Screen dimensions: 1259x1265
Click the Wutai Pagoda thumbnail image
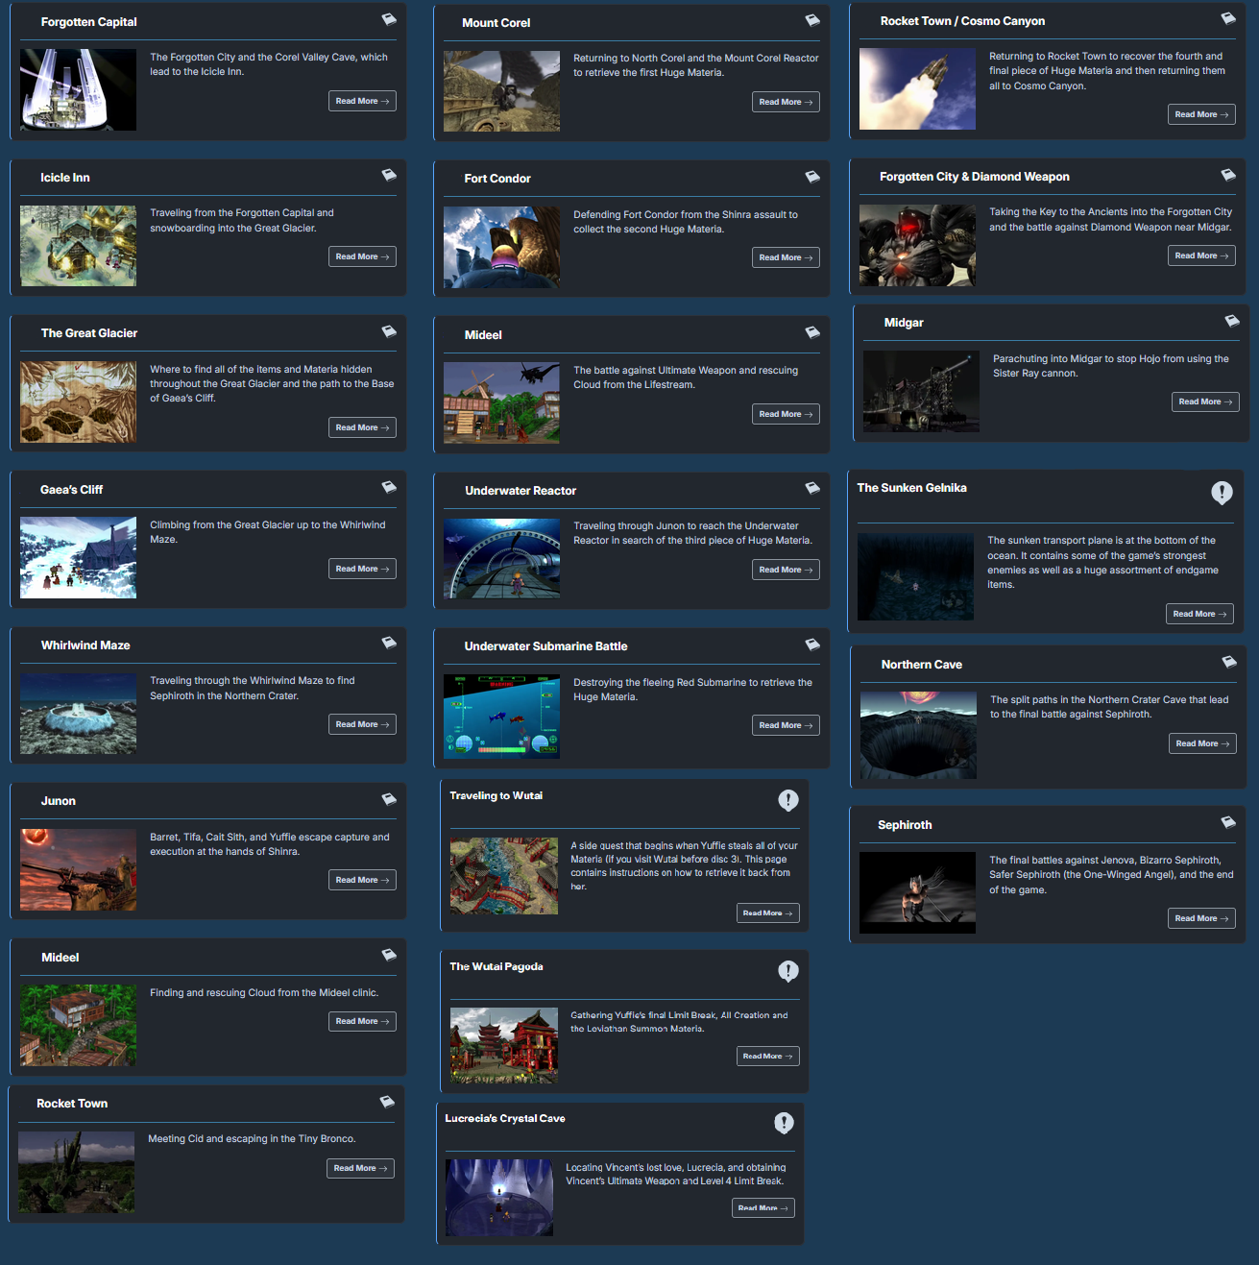pyautogui.click(x=504, y=1045)
